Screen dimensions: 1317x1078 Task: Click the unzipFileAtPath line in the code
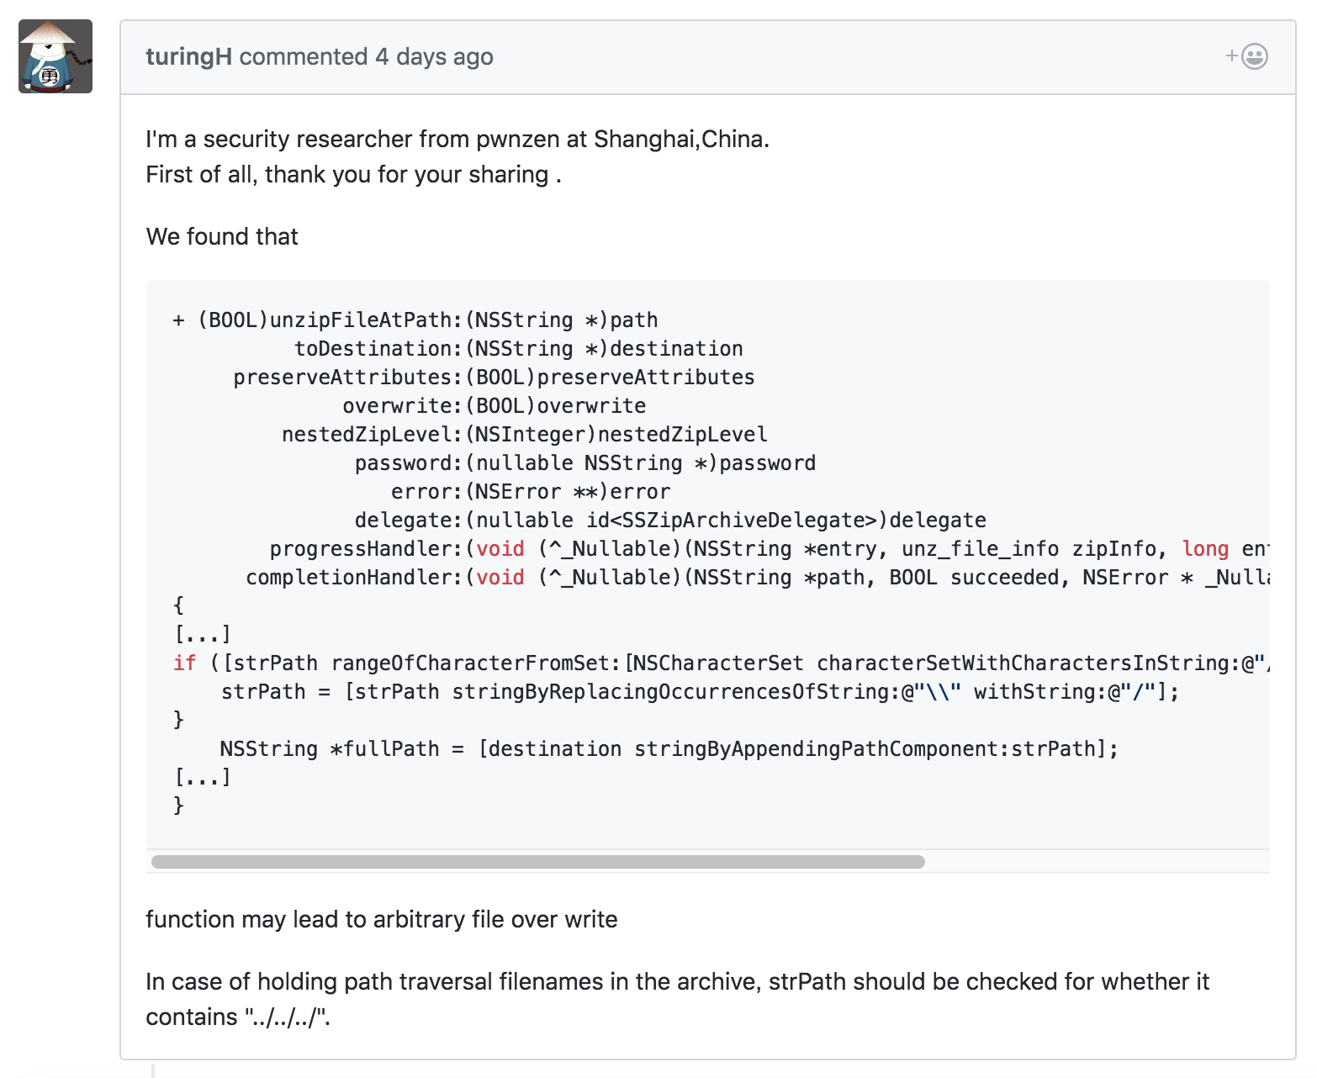pos(415,320)
